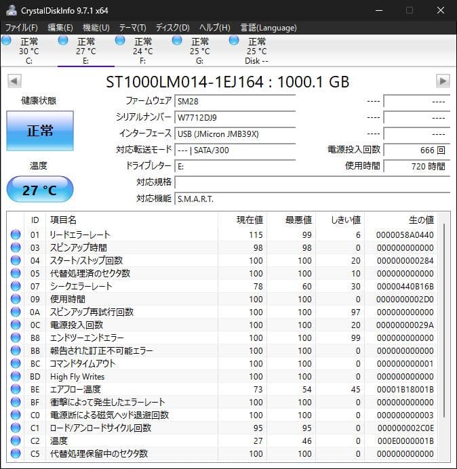This screenshot has width=457, height=469.
Task: Select the G: disk tab at 25 °C
Action: pos(199,51)
